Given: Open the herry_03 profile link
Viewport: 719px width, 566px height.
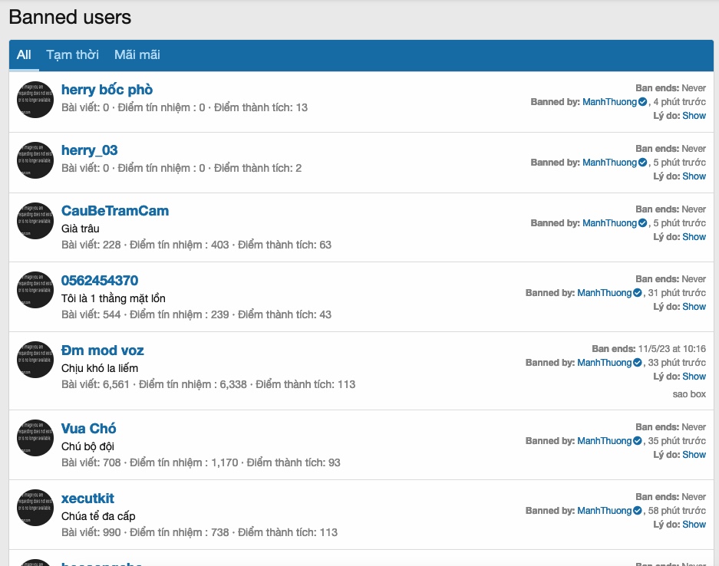Looking at the screenshot, I should point(89,150).
